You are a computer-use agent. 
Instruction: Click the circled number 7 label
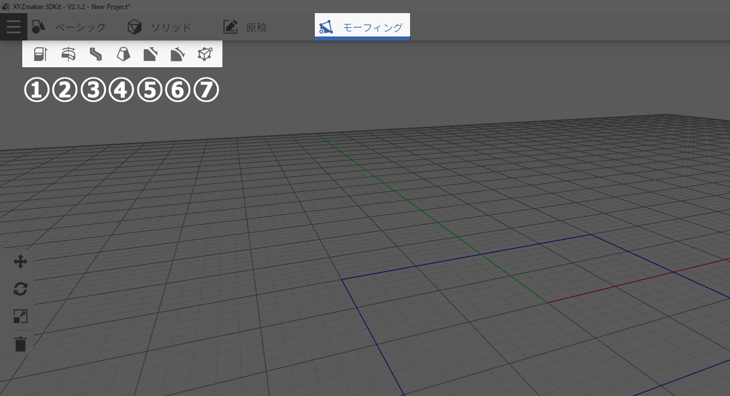[206, 90]
